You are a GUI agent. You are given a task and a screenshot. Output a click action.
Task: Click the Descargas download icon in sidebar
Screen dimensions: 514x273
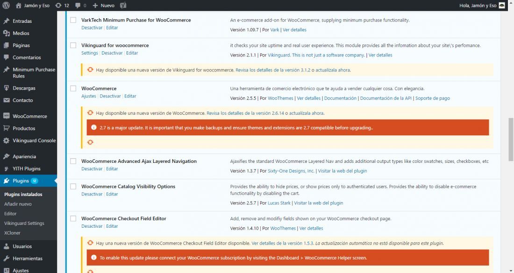[x=6, y=88]
